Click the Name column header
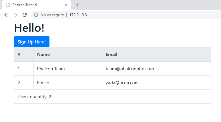 click(x=43, y=55)
